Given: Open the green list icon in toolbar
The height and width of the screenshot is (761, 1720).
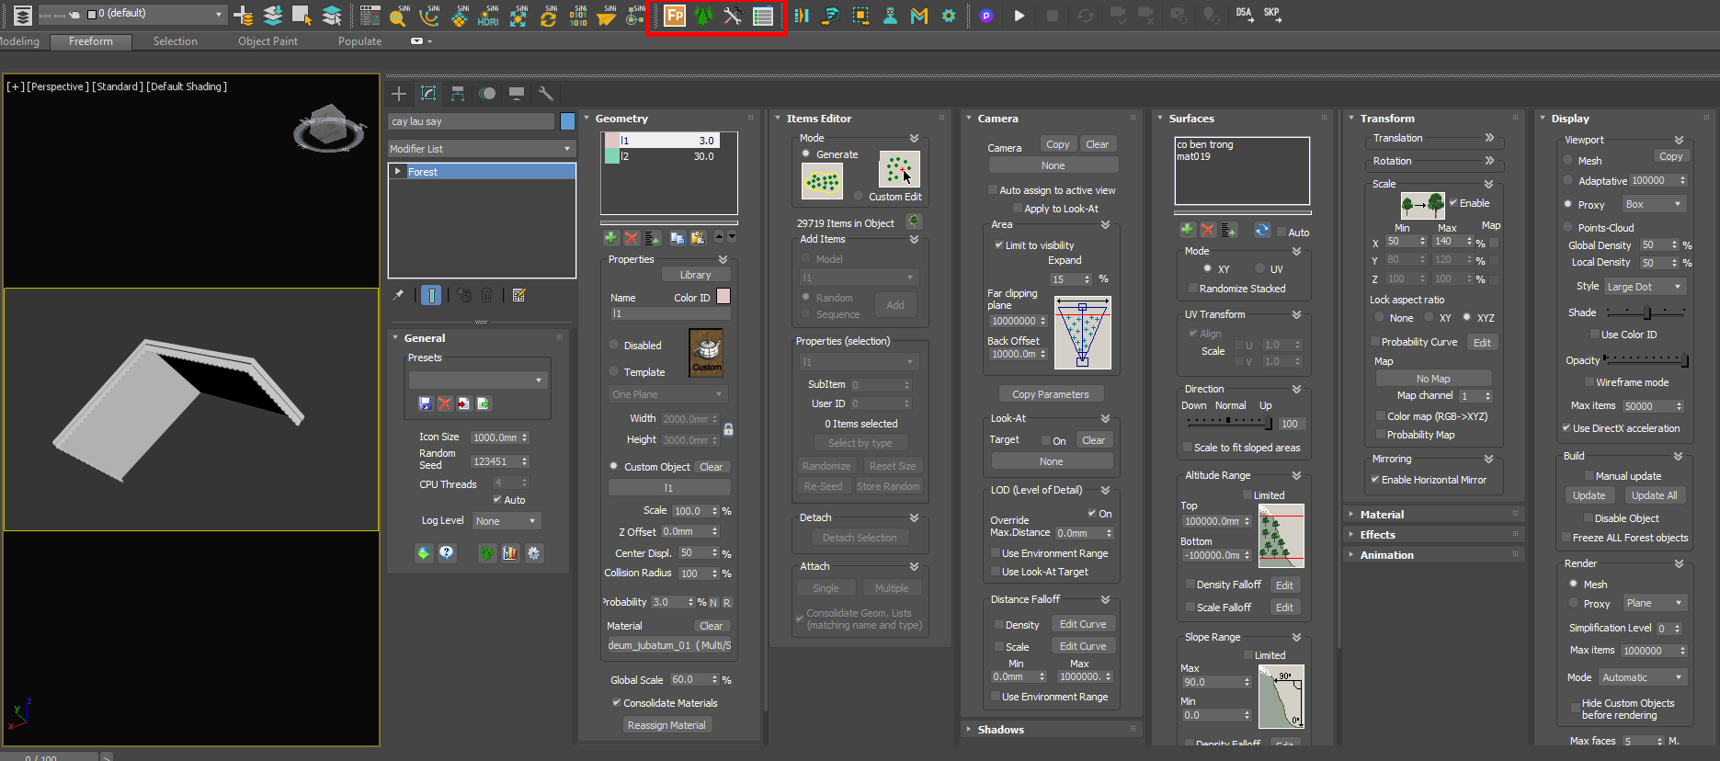Looking at the screenshot, I should [x=763, y=16].
